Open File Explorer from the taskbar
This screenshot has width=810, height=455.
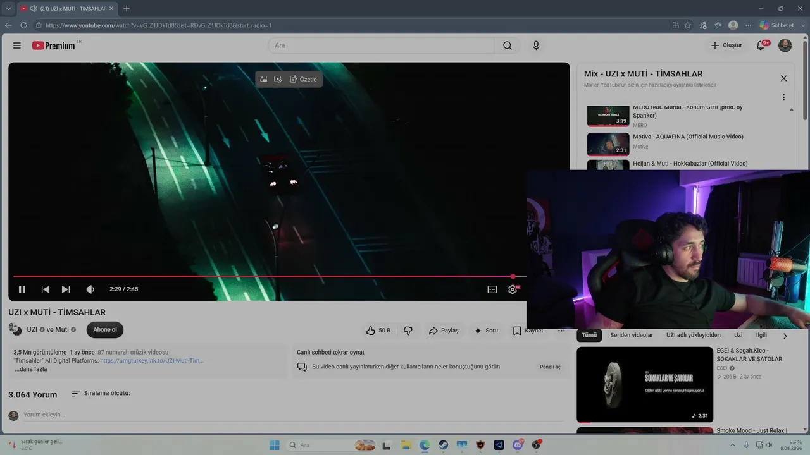[406, 445]
